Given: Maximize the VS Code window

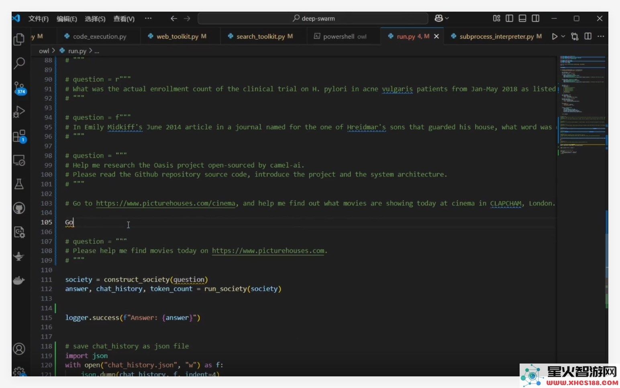Looking at the screenshot, I should point(577,18).
